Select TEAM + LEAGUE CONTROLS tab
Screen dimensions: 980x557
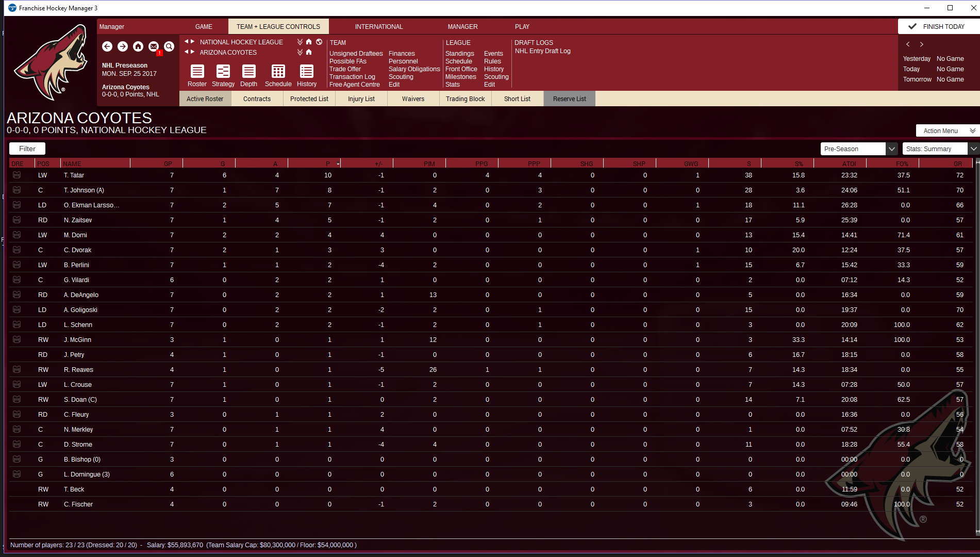coord(278,27)
